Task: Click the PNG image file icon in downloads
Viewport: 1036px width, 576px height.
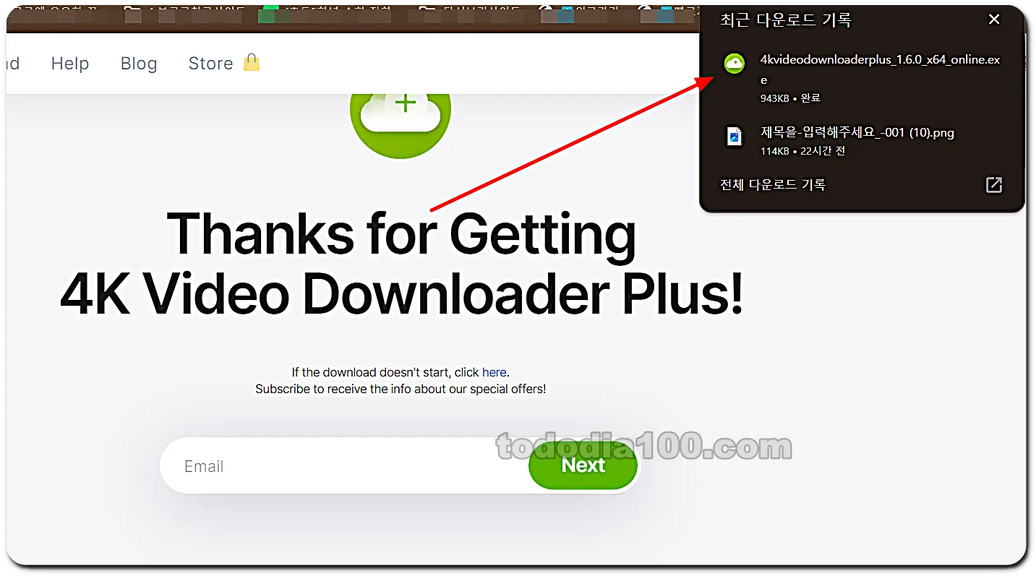Action: pyautogui.click(x=735, y=137)
